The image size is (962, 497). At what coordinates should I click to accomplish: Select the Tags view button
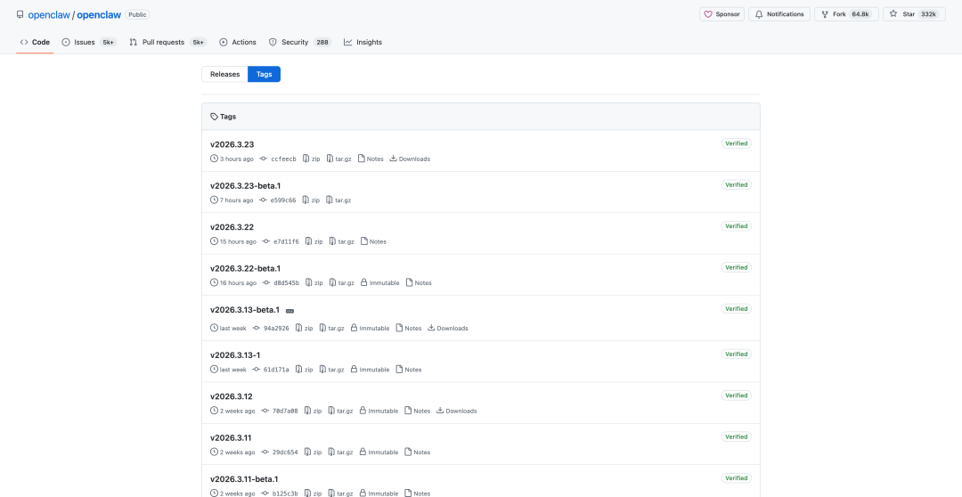coord(264,74)
